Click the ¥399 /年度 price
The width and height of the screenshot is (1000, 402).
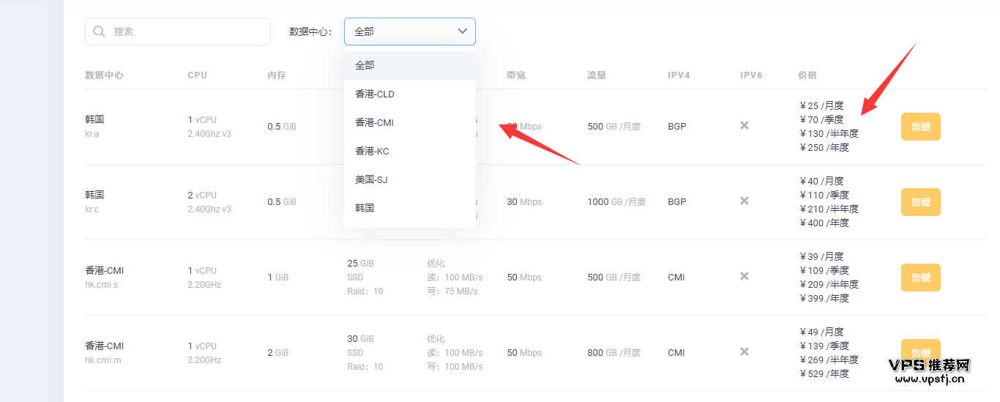pos(824,298)
